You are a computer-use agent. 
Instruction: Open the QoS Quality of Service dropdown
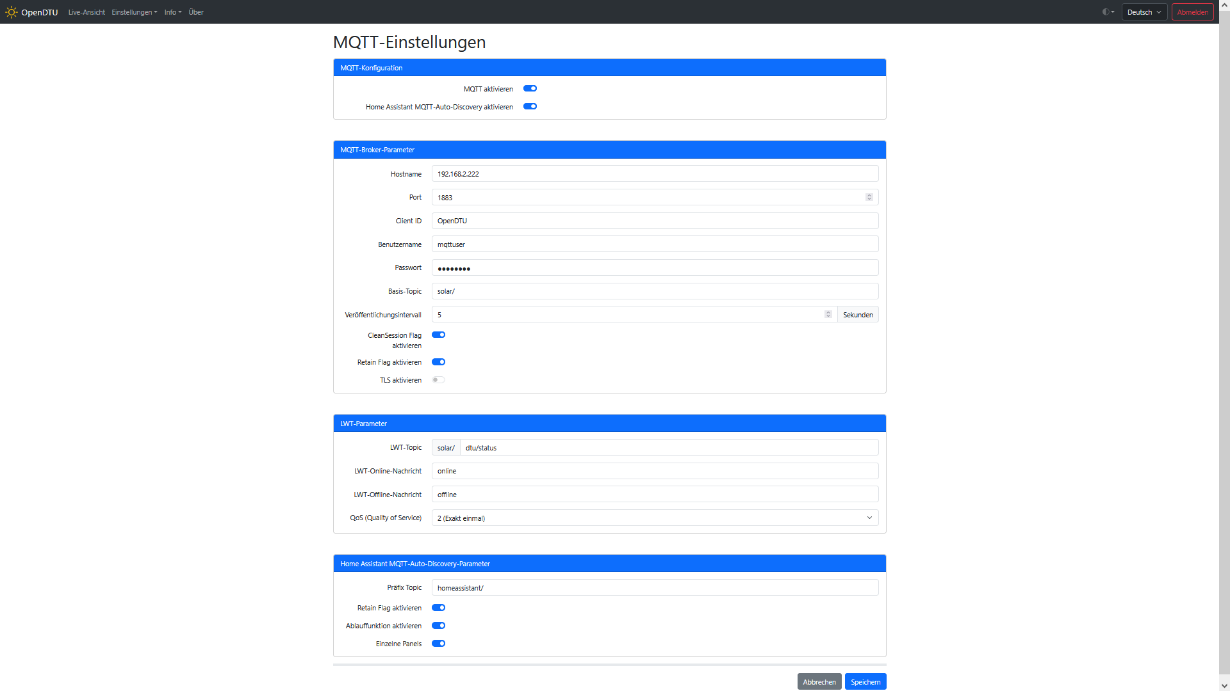pos(655,518)
